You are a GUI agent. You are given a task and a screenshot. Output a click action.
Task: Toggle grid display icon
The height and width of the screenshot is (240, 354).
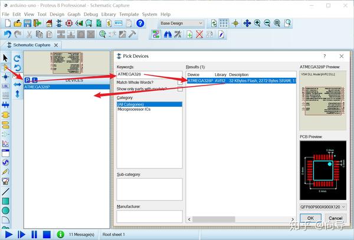coord(224,23)
